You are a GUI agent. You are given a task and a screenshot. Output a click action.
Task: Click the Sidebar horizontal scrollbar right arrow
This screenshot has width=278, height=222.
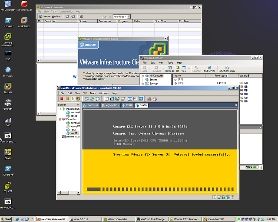click(x=79, y=193)
